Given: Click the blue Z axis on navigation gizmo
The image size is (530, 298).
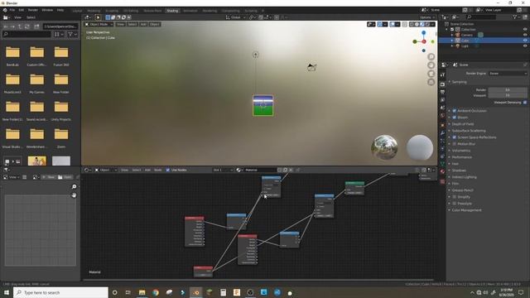Looking at the screenshot, I should 423,33.
